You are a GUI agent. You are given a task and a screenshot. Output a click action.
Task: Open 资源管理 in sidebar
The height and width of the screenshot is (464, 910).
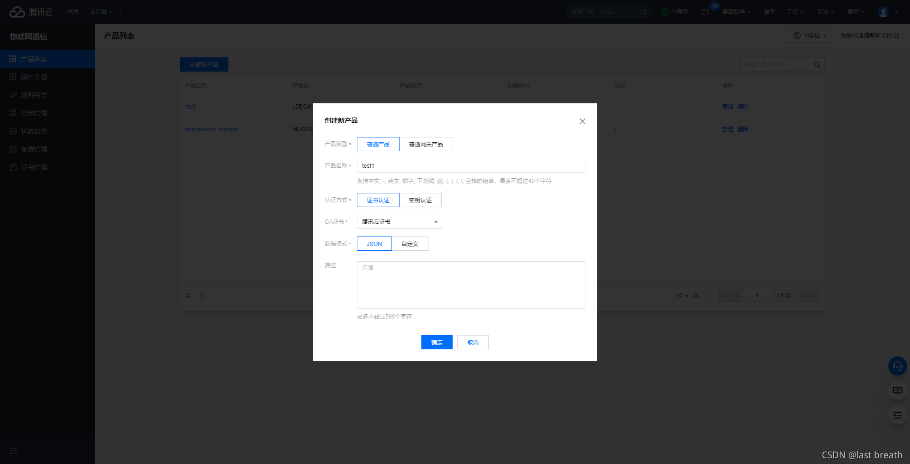pyautogui.click(x=47, y=149)
